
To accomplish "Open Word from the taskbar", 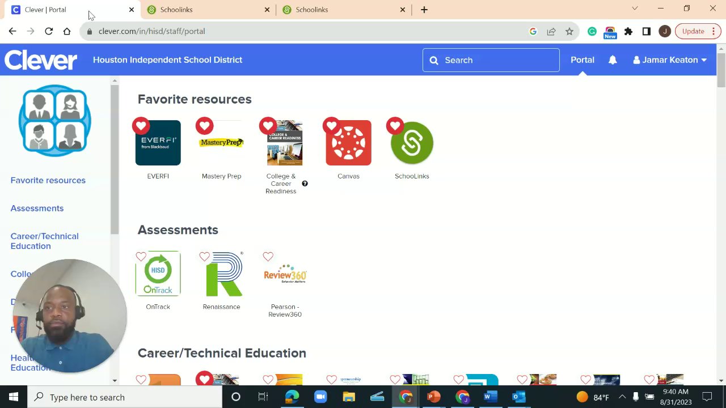I will tap(491, 397).
